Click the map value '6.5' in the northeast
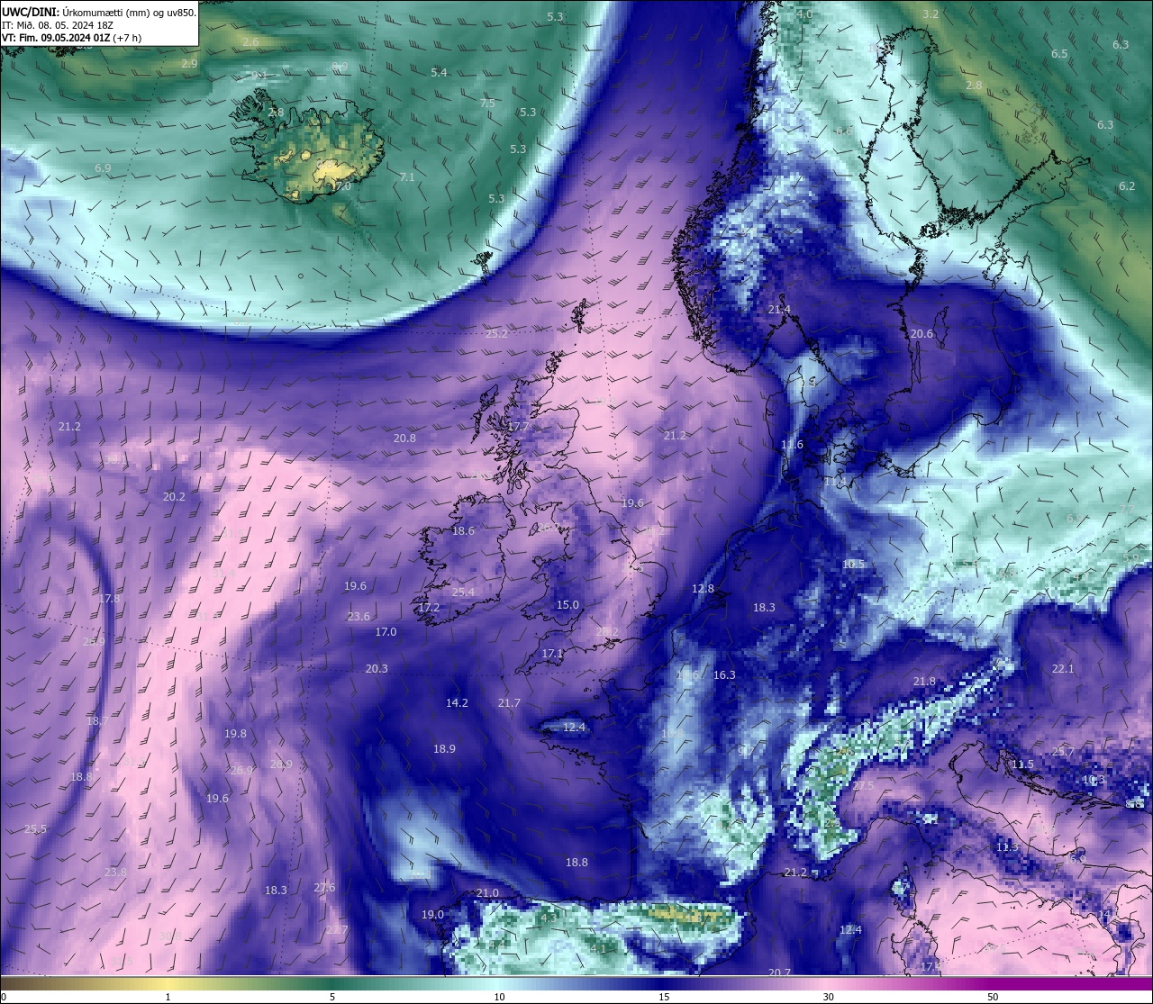 click(x=1059, y=54)
